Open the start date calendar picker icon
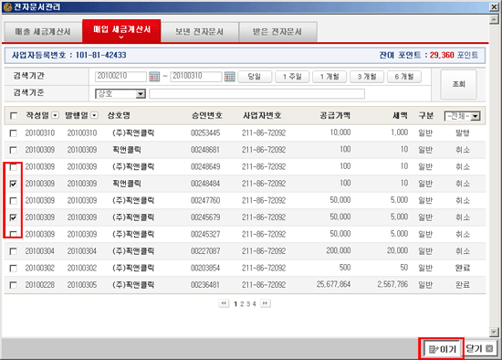 click(154, 77)
